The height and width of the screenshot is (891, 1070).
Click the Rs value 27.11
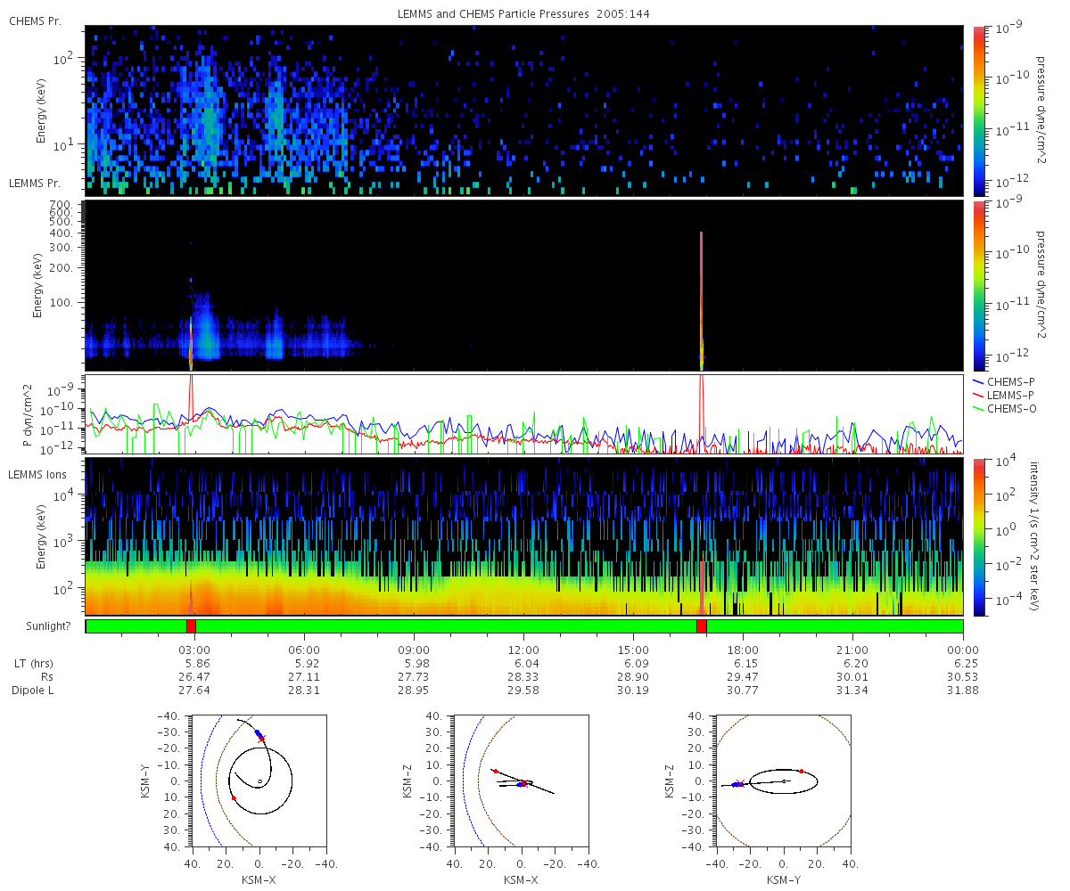click(x=304, y=677)
